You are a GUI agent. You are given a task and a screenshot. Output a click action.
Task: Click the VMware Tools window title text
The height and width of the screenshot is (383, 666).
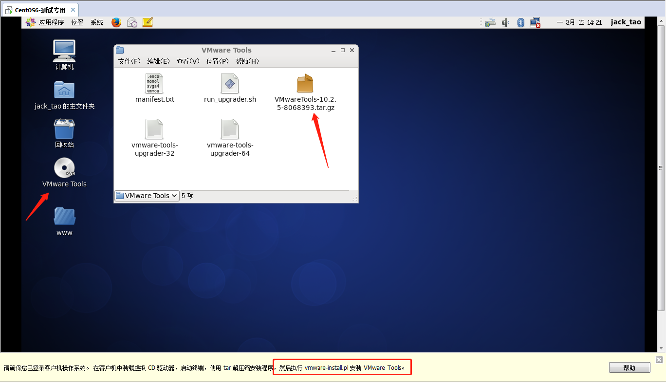tap(226, 50)
